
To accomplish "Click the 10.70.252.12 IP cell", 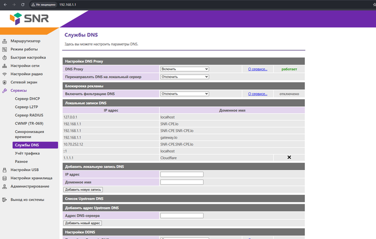I will point(111,144).
